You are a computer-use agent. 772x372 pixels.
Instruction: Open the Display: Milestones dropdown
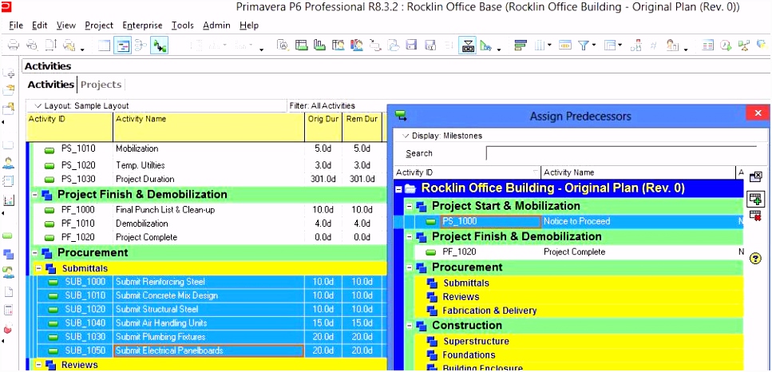point(442,136)
